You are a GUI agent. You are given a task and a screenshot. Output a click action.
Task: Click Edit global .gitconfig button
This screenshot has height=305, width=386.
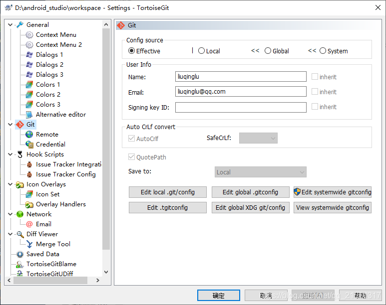[x=250, y=192]
